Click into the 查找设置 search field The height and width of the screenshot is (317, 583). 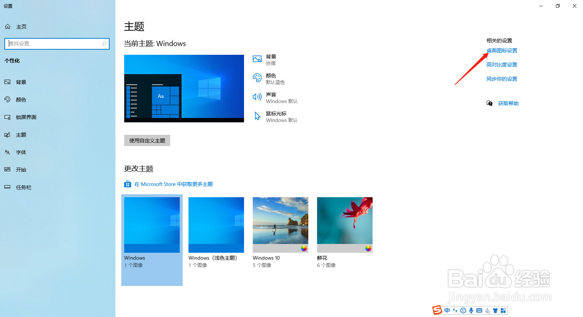tap(57, 44)
